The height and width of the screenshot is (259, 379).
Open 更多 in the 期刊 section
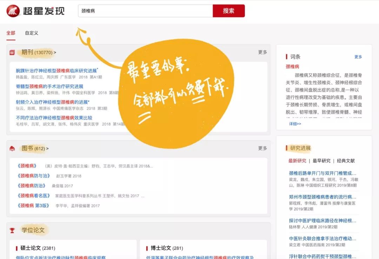[x=262, y=52]
